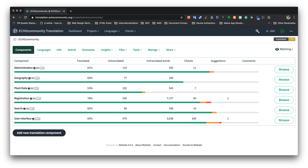Open a new browser tab with plus icon

(x=71, y=11)
